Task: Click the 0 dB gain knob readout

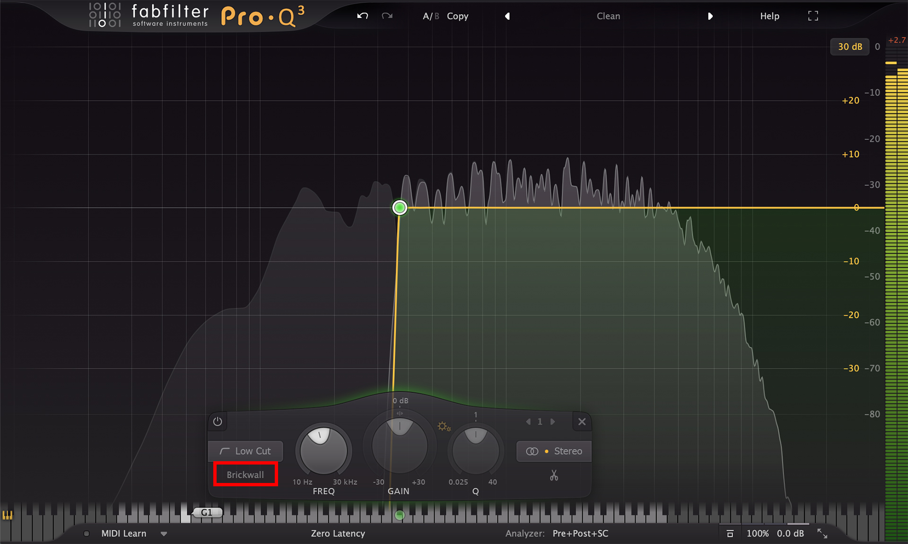Action: pyautogui.click(x=400, y=401)
